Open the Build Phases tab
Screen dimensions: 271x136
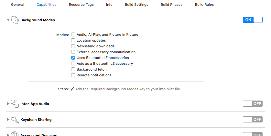click(x=171, y=5)
